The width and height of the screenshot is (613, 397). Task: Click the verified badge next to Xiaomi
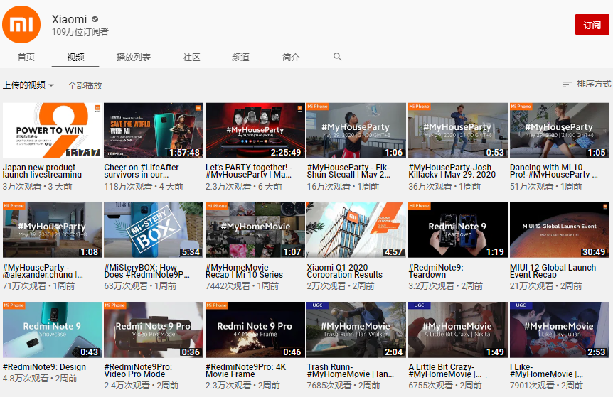95,19
